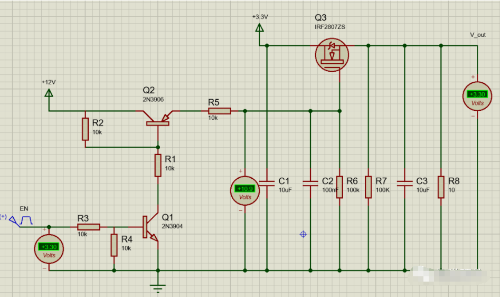Viewport: 500px width, 299px height.
Task: Select resistor R5 near Q2's emitter
Action: point(219,111)
